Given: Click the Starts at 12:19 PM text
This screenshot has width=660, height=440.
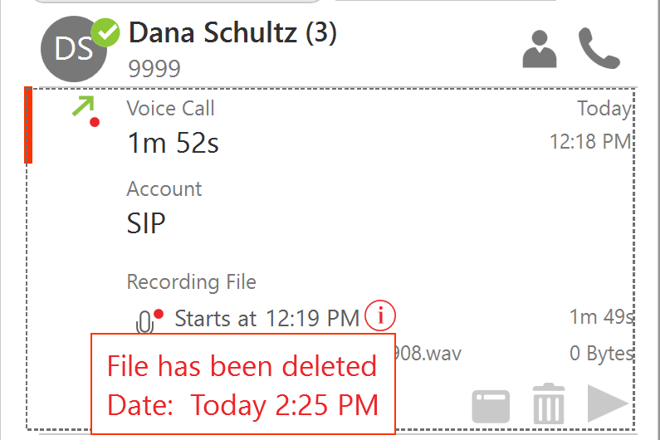Looking at the screenshot, I should [266, 318].
